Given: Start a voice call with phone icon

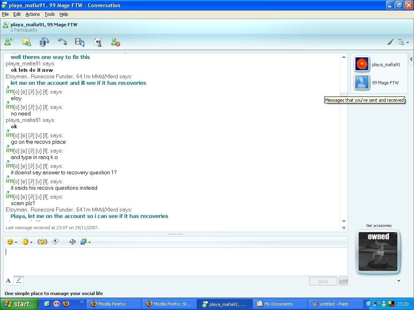Looking at the screenshot, I should [62, 42].
